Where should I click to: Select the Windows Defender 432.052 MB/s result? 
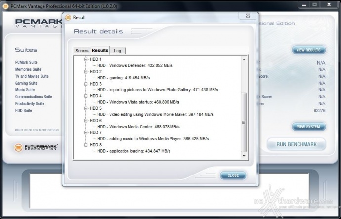tap(135, 65)
